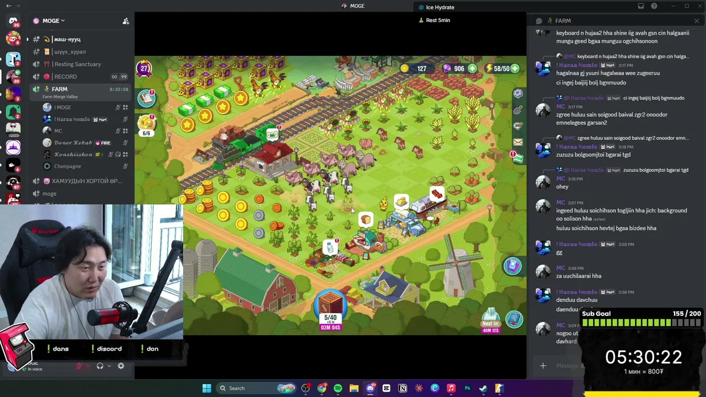Invite people using the add-member icon
The height and width of the screenshot is (397, 706).
coord(126,21)
